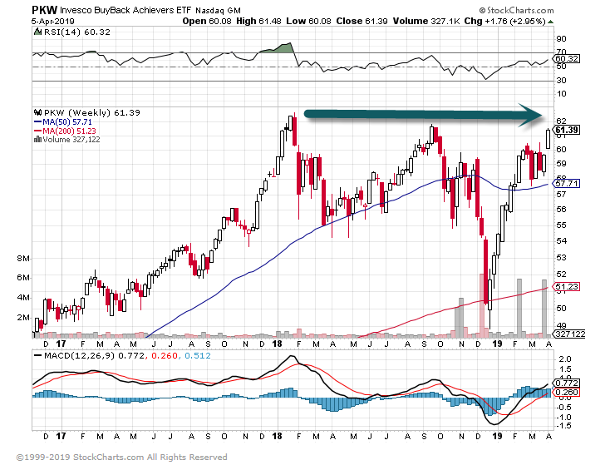Click the copyright StockCharts.com All Rights Reserved text

click(121, 458)
